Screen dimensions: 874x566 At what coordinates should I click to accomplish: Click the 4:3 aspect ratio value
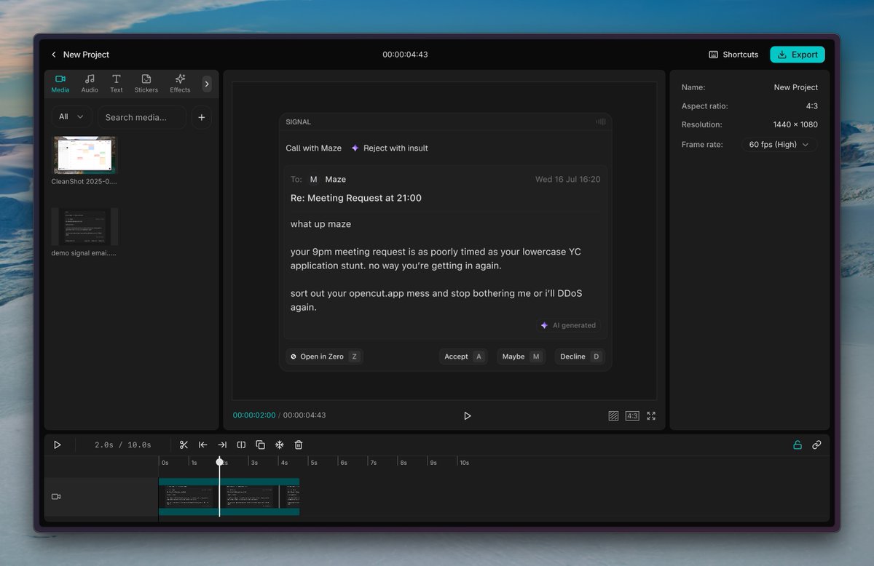tap(811, 106)
